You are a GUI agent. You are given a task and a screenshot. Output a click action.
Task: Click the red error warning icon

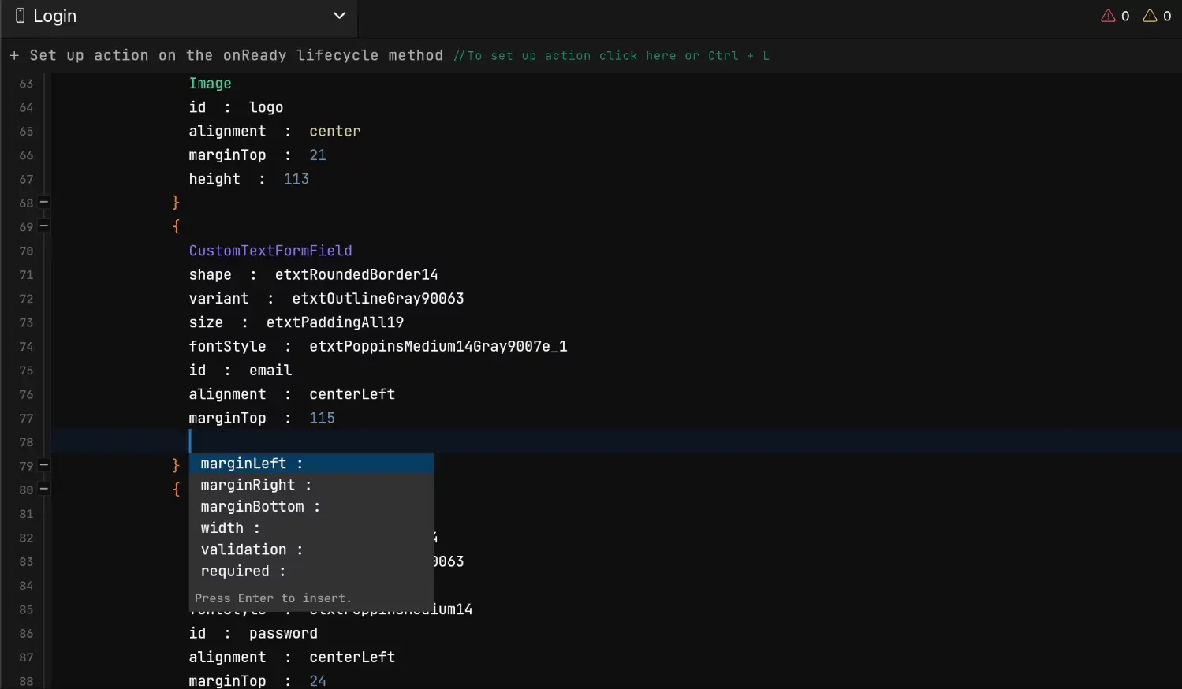click(1108, 16)
